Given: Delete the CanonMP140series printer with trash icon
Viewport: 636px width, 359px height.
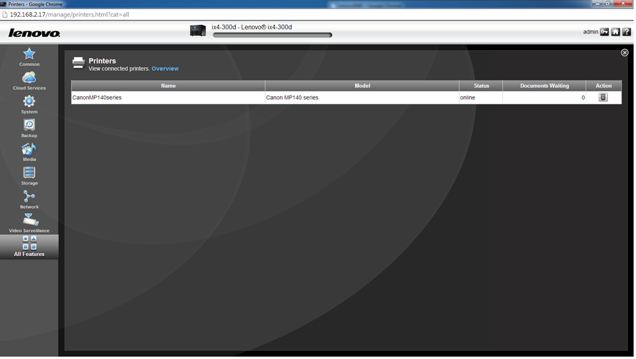Looking at the screenshot, I should click(x=602, y=98).
